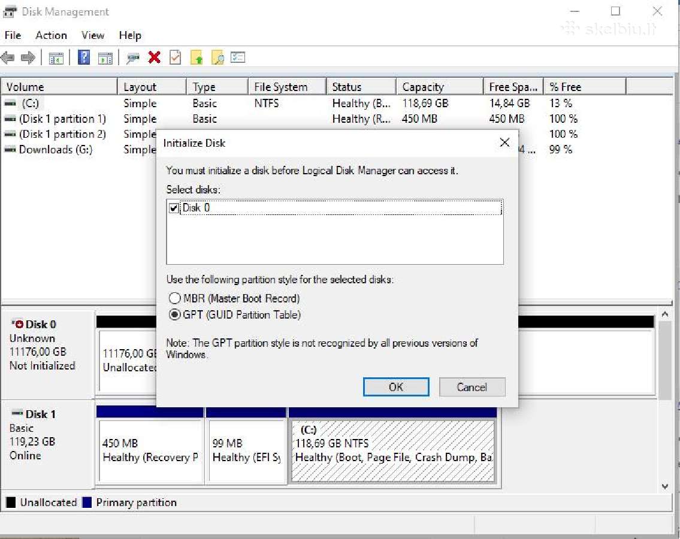Sort by the Type column header
The height and width of the screenshot is (539, 680).
pos(217,87)
